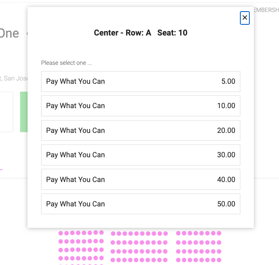
Task: Click the white bordered box at left edge
Action: click(x=7, y=112)
